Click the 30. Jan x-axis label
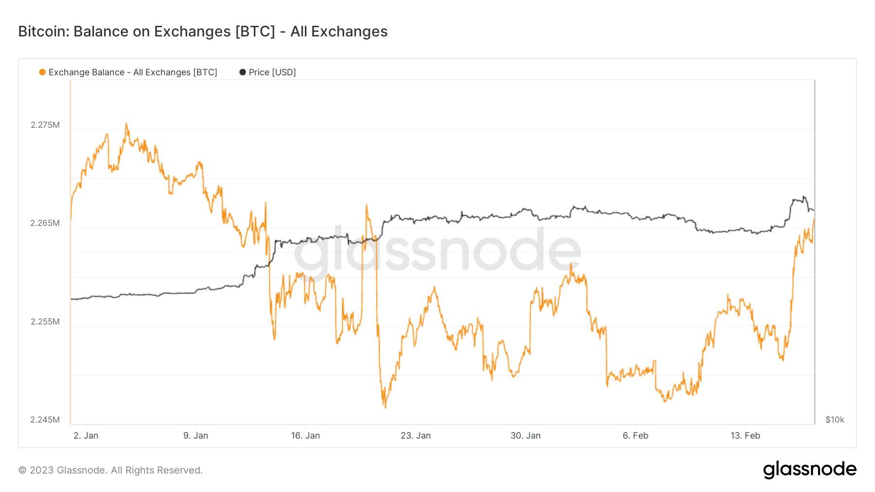875x492 pixels. click(525, 436)
